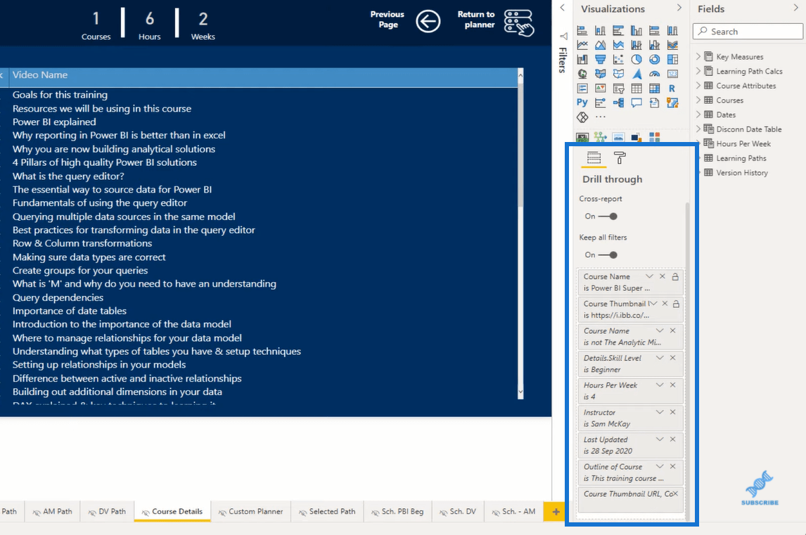Choose the KPI visual
Image resolution: width=806 pixels, height=535 pixels.
(x=600, y=89)
